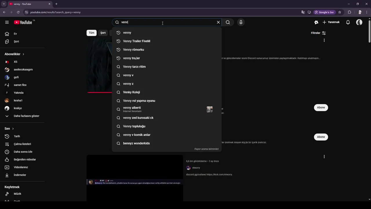Choose the history suggestion 'venny'
Viewport: 371px width, 209px height.
pos(167,33)
